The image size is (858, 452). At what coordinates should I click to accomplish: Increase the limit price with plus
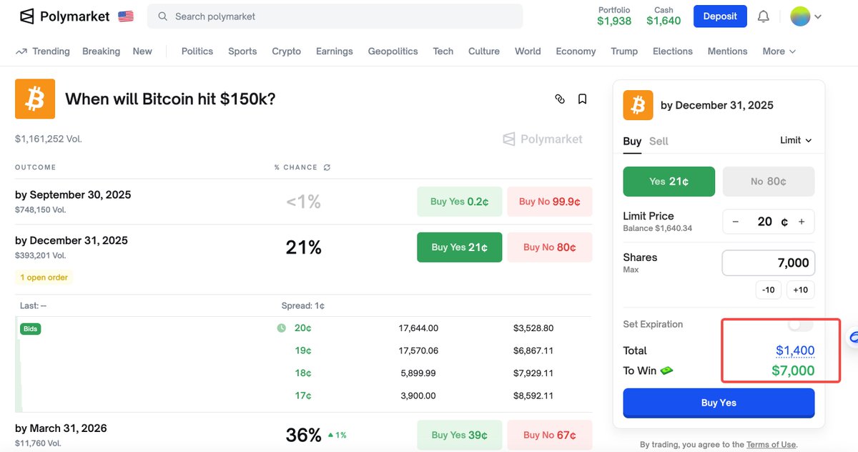(802, 222)
